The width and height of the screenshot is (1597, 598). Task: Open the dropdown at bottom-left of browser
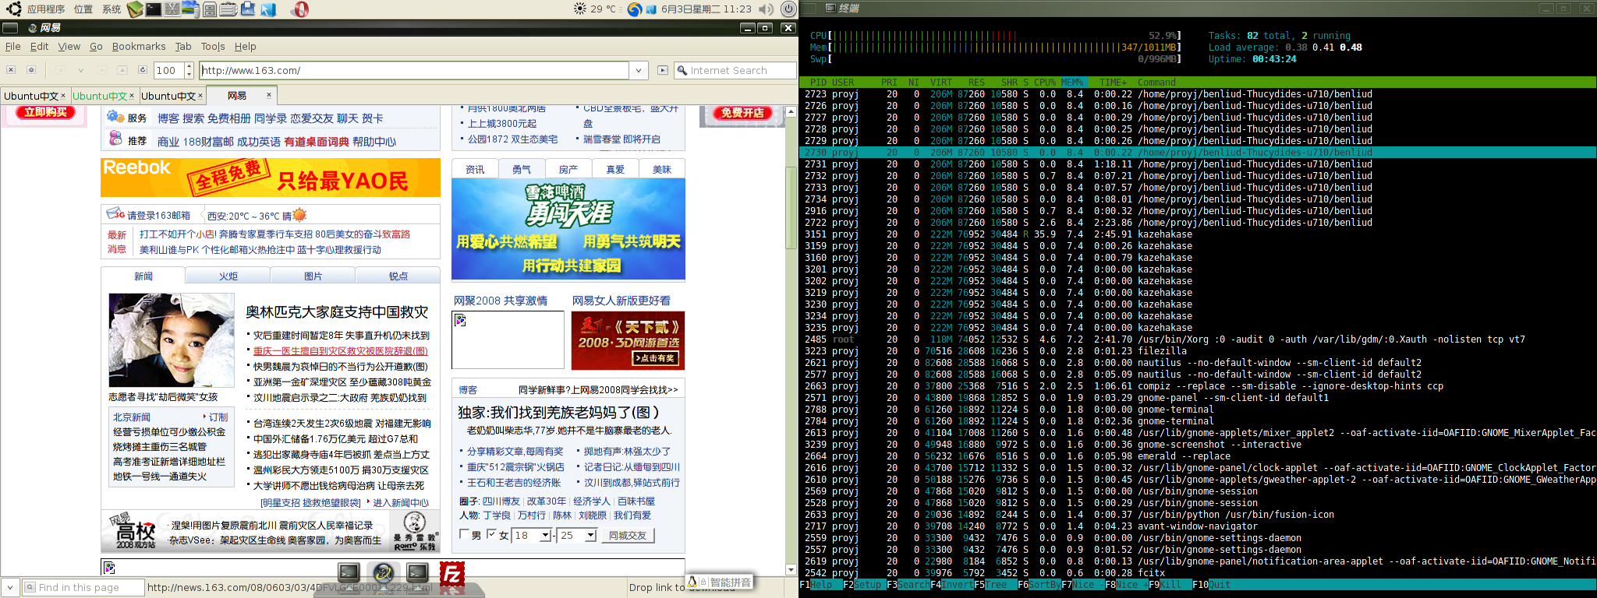tap(10, 588)
